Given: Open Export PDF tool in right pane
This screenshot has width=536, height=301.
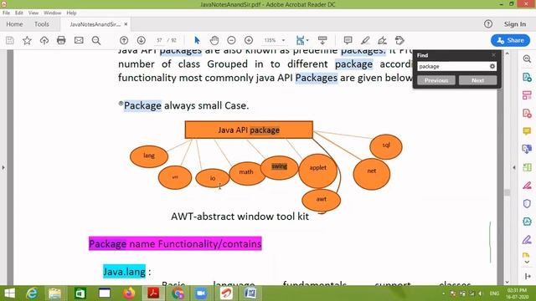Looking at the screenshot, I should [x=527, y=77].
